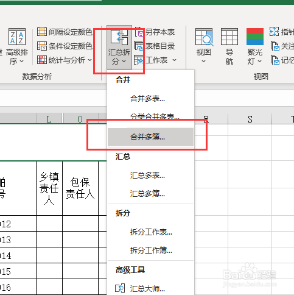
Task: Select column L header
Action: (x=49, y=119)
